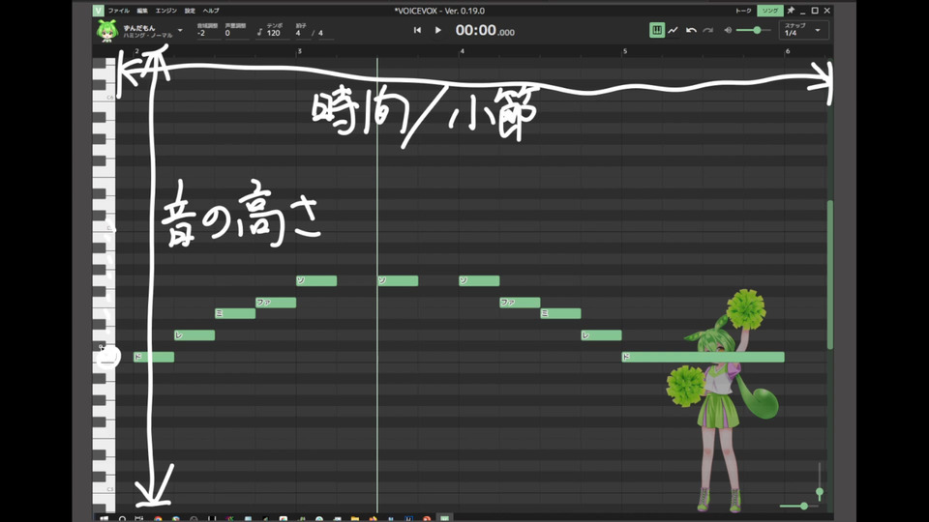Click the VOICEVOX logo icon
The width and height of the screenshot is (929, 522).
[x=99, y=11]
